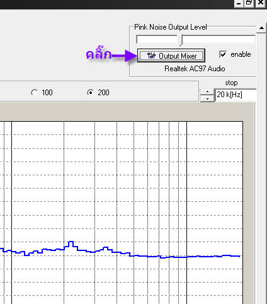The width and height of the screenshot is (267, 304).
Task: Uncheck the enable checkbox
Action: point(223,54)
